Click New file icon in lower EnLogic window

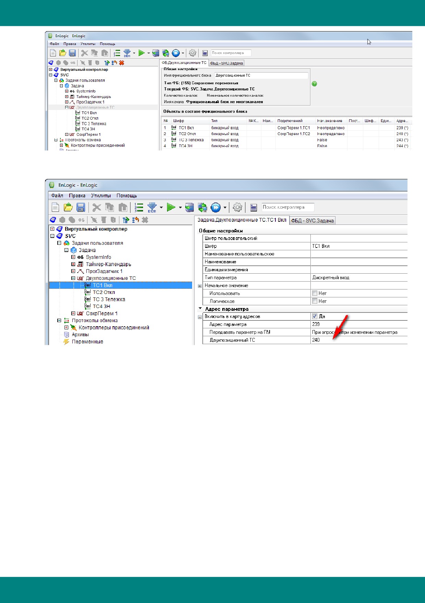pos(55,207)
